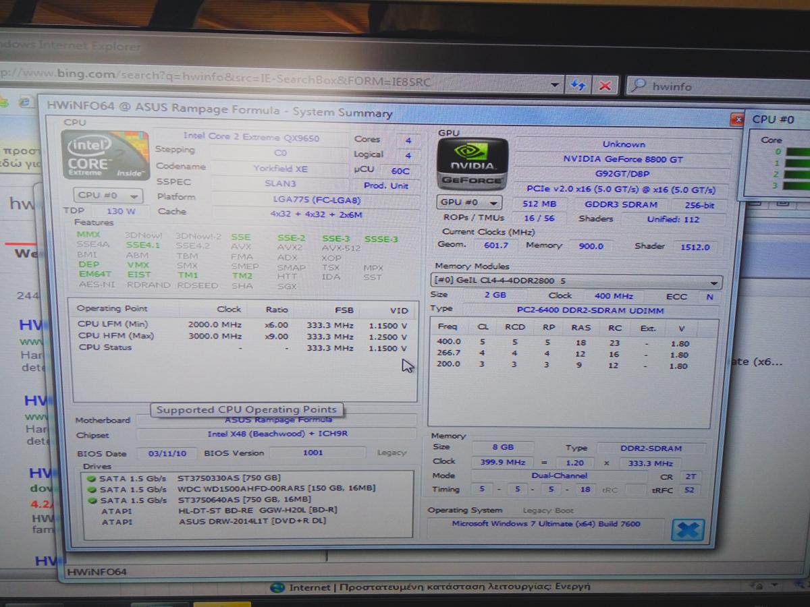Click the Intel Core Extreme logo
Image resolution: width=810 pixels, height=607 pixels.
click(105, 156)
